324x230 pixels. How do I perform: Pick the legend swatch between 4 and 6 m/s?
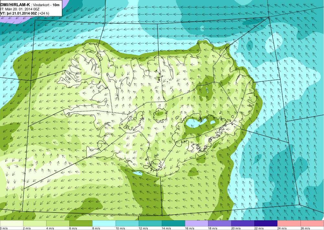coord(58,224)
